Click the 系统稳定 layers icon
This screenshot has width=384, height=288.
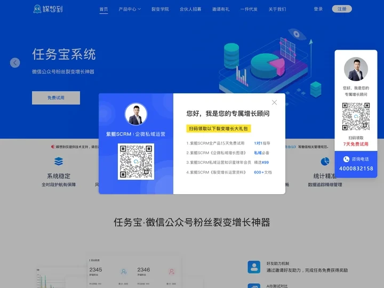(x=59, y=162)
